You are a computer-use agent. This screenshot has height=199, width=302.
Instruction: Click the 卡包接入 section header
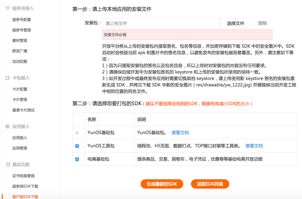click(x=21, y=78)
